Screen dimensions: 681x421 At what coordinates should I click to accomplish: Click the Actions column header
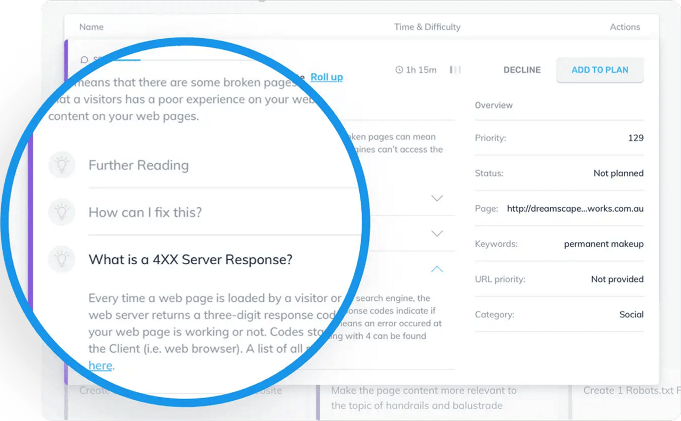click(x=625, y=27)
